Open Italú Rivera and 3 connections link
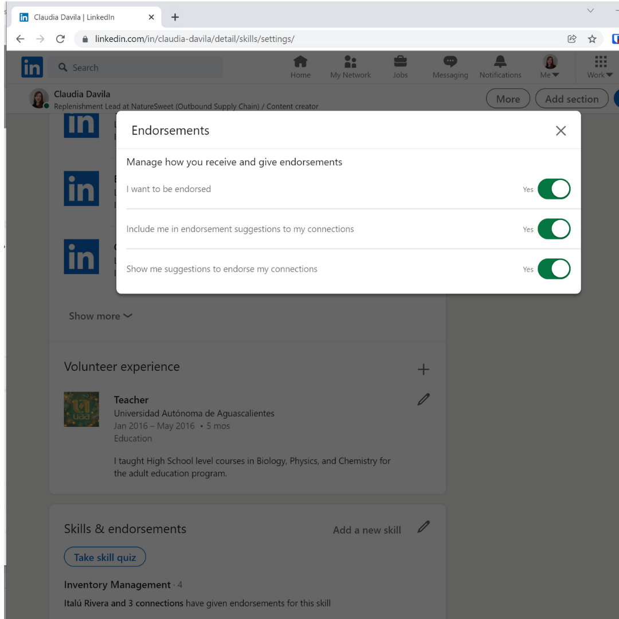Viewport: 619px width, 619px height. point(124,603)
